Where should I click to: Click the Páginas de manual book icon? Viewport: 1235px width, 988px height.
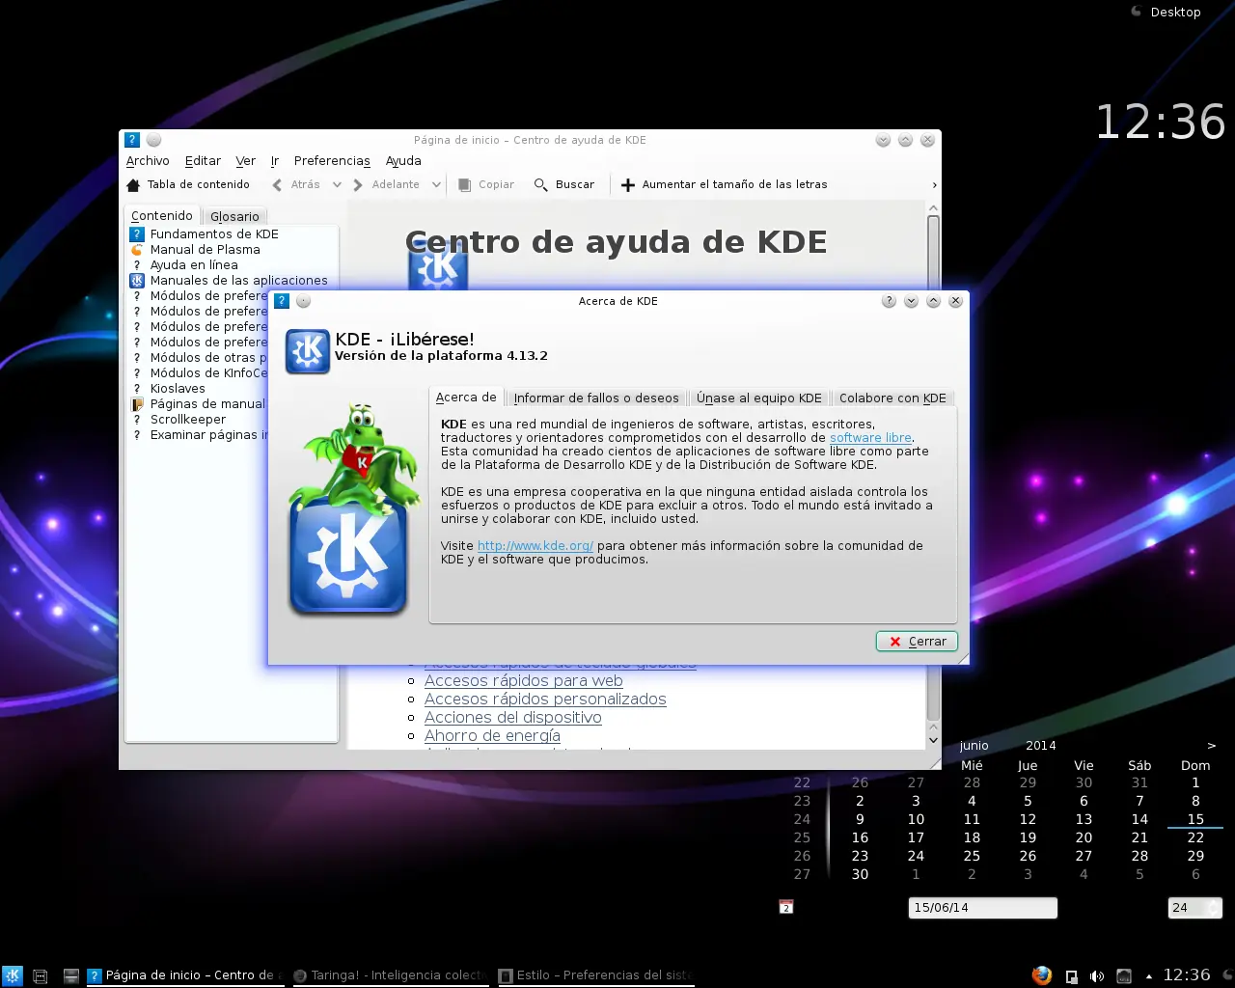pos(137,404)
